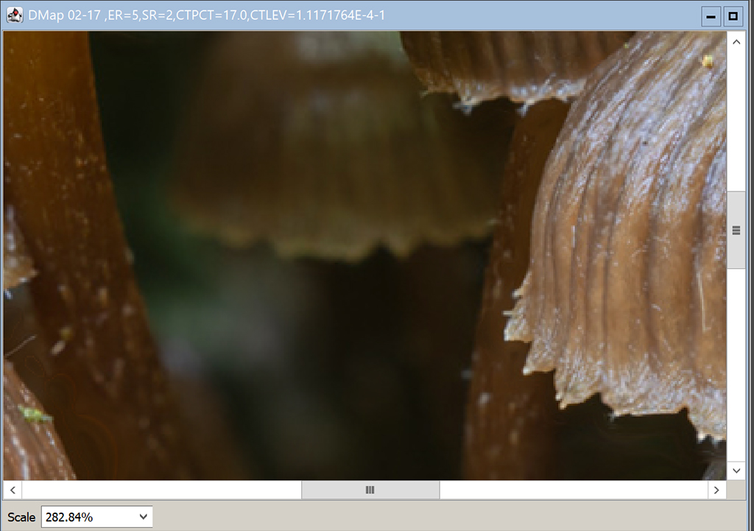This screenshot has height=531, width=754.
Task: Click the vertical scrollbar thumb
Action: (x=736, y=231)
